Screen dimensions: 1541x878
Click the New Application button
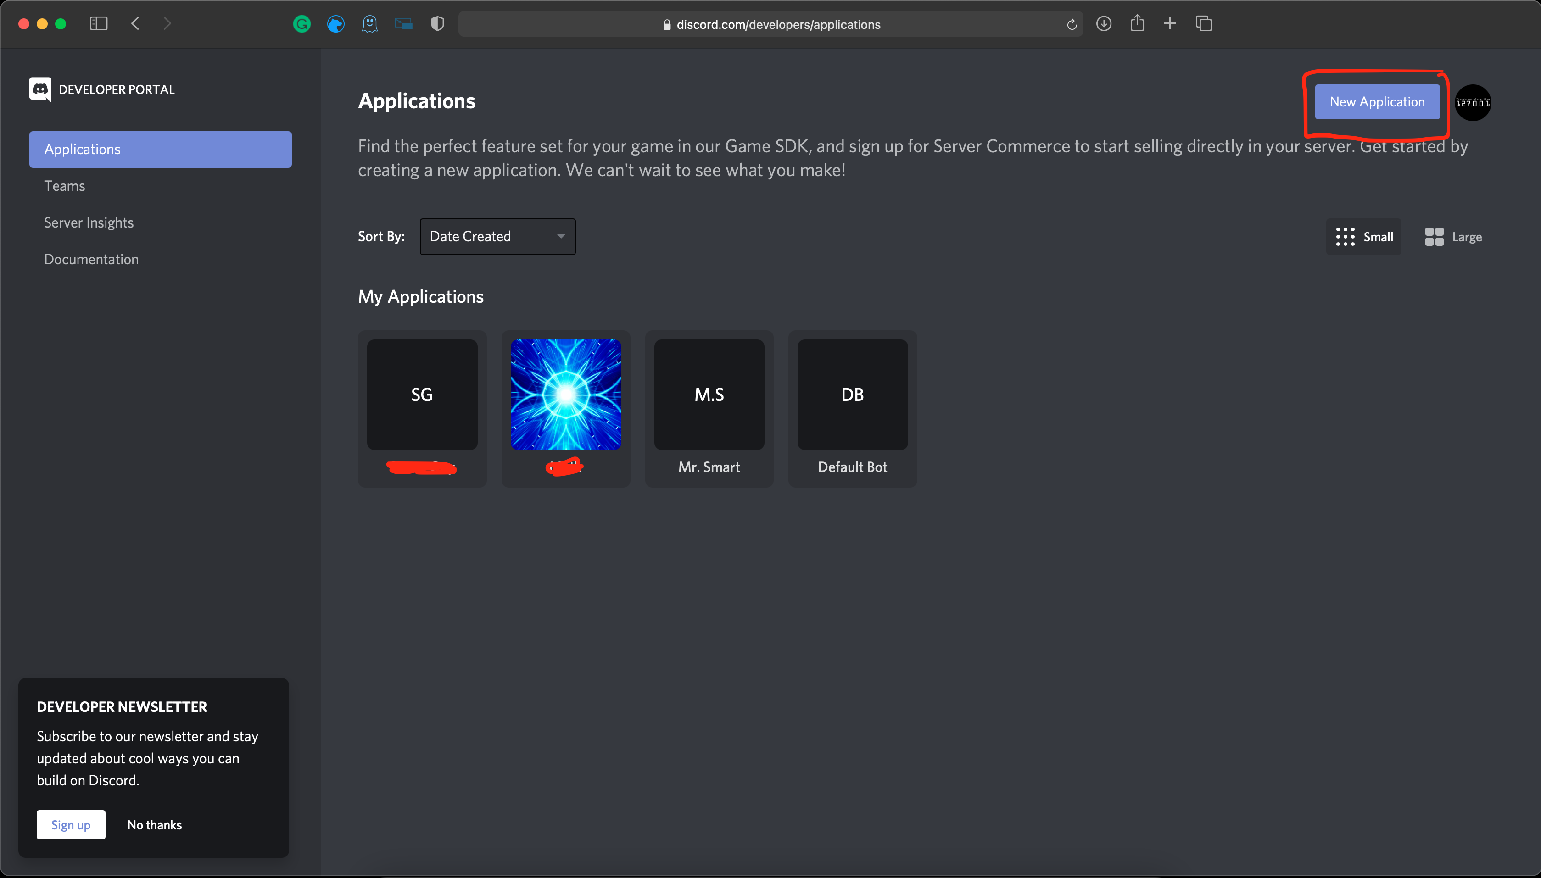pyautogui.click(x=1377, y=101)
